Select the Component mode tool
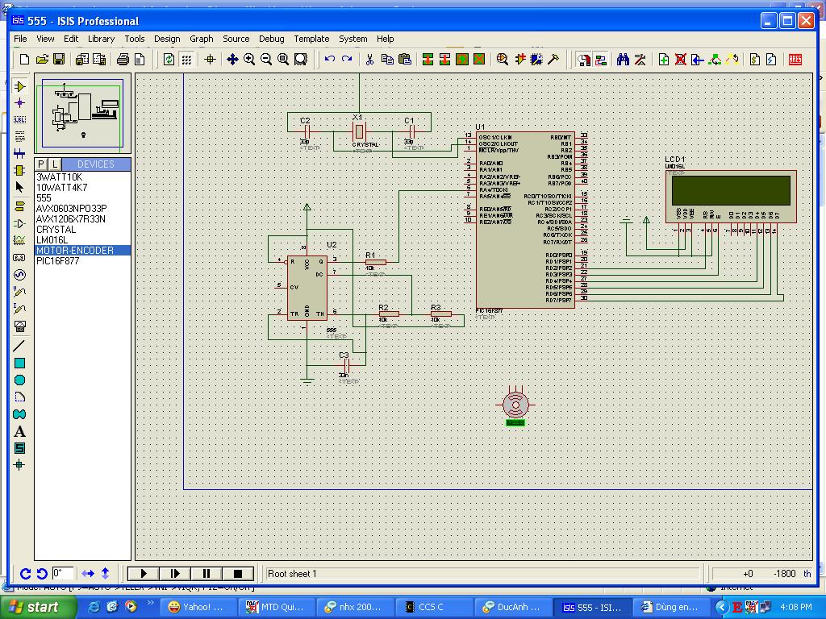Image resolution: width=826 pixels, height=619 pixels. [20, 86]
